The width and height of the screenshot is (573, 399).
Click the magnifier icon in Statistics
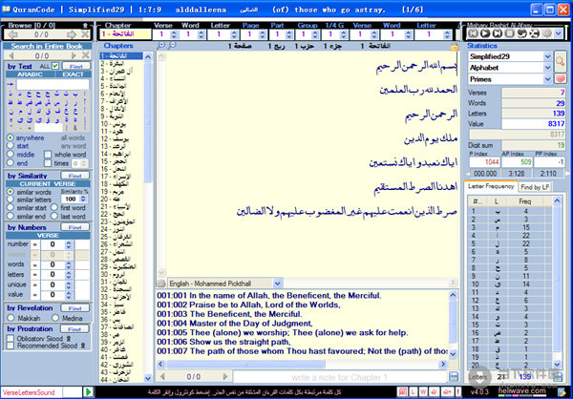pos(560,62)
